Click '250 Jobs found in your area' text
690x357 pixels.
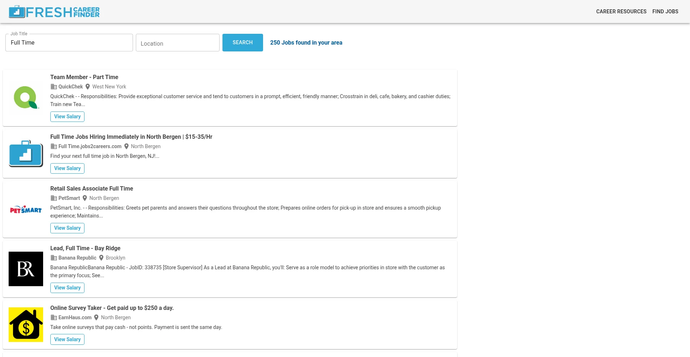pyautogui.click(x=306, y=42)
